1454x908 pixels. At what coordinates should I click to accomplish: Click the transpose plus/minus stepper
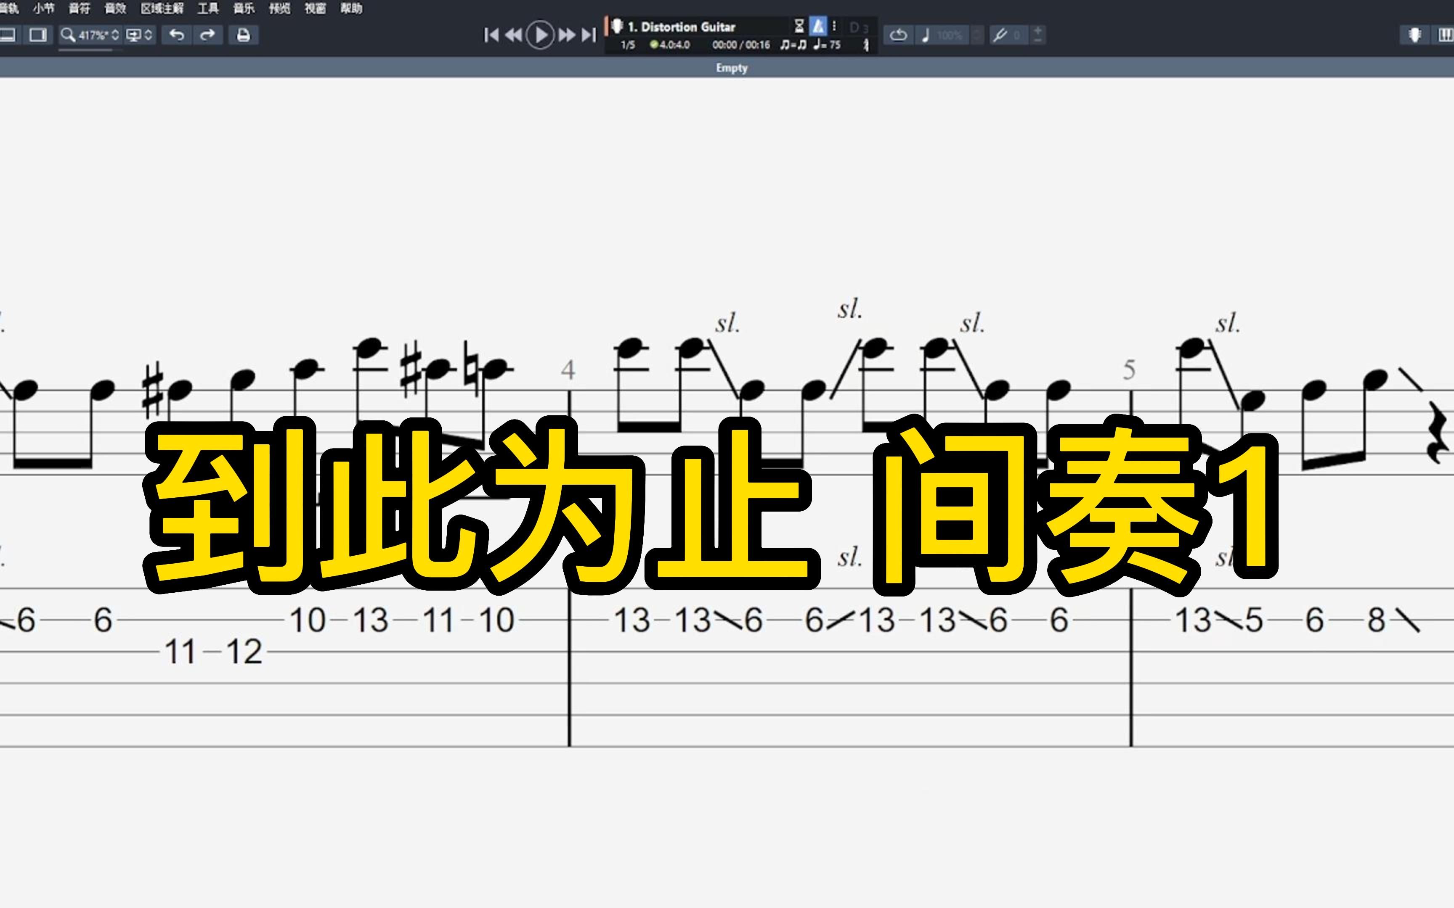tap(1037, 35)
